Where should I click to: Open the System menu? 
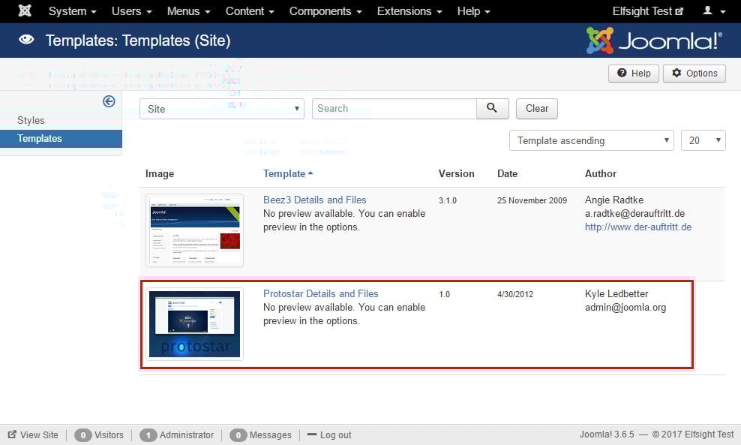[72, 11]
